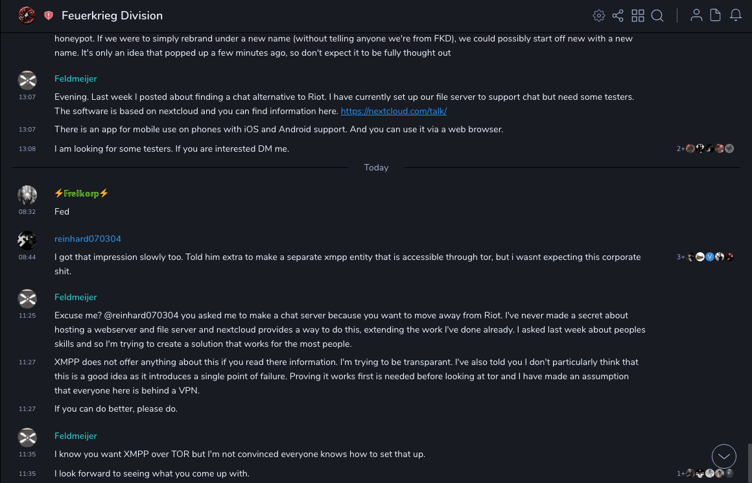The height and width of the screenshot is (483, 752).
Task: Open the files panel icon
Action: 716,16
